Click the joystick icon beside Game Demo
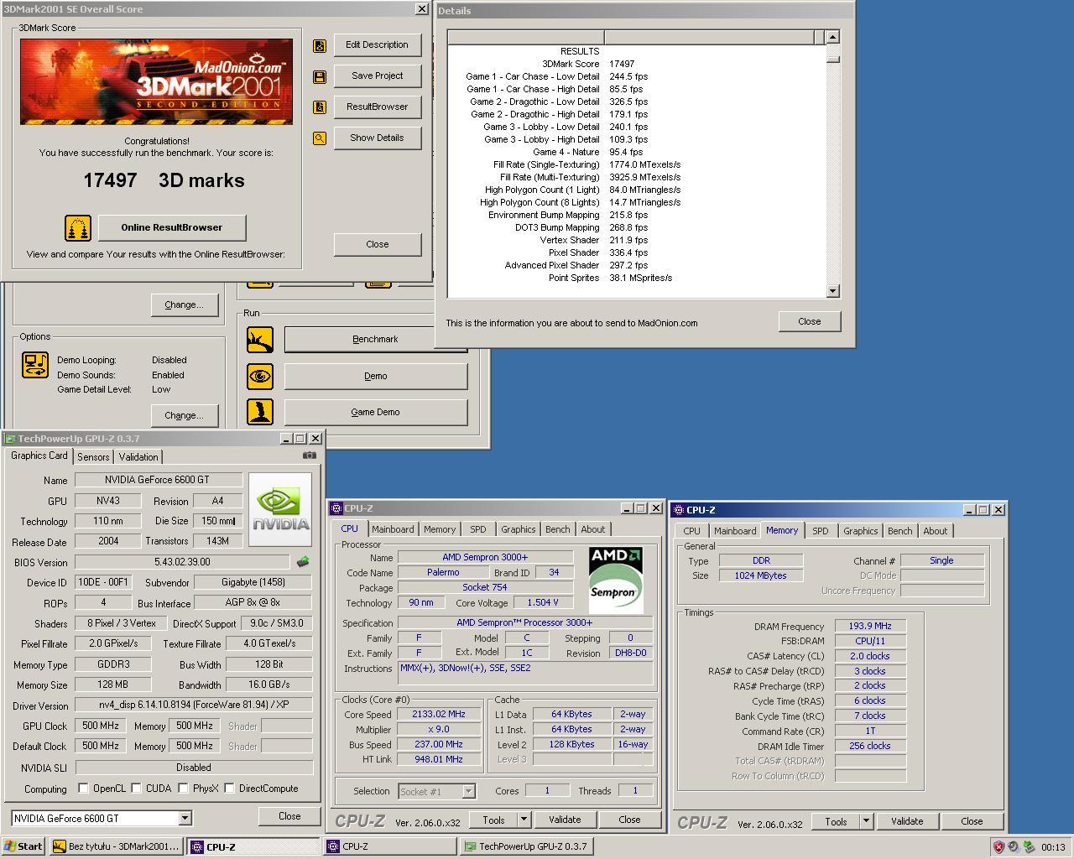This screenshot has height=859, width=1074. (x=260, y=412)
